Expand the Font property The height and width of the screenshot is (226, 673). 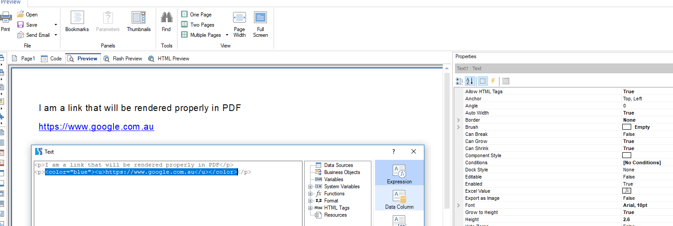point(459,205)
